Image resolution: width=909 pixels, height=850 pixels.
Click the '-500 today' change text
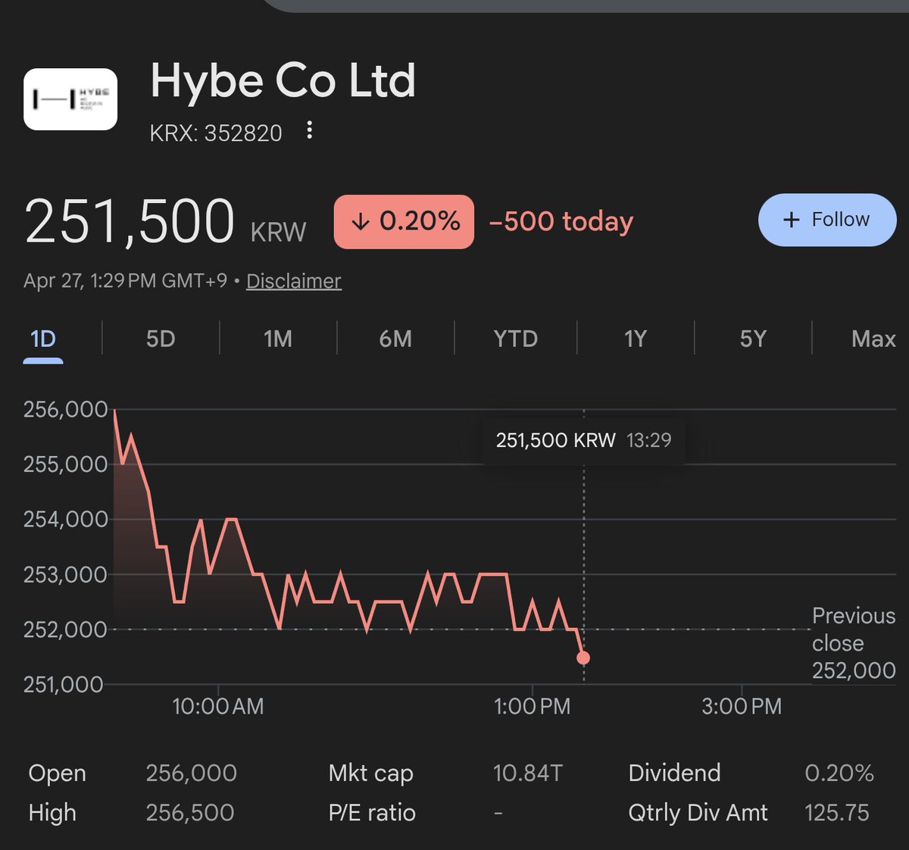coord(561,221)
